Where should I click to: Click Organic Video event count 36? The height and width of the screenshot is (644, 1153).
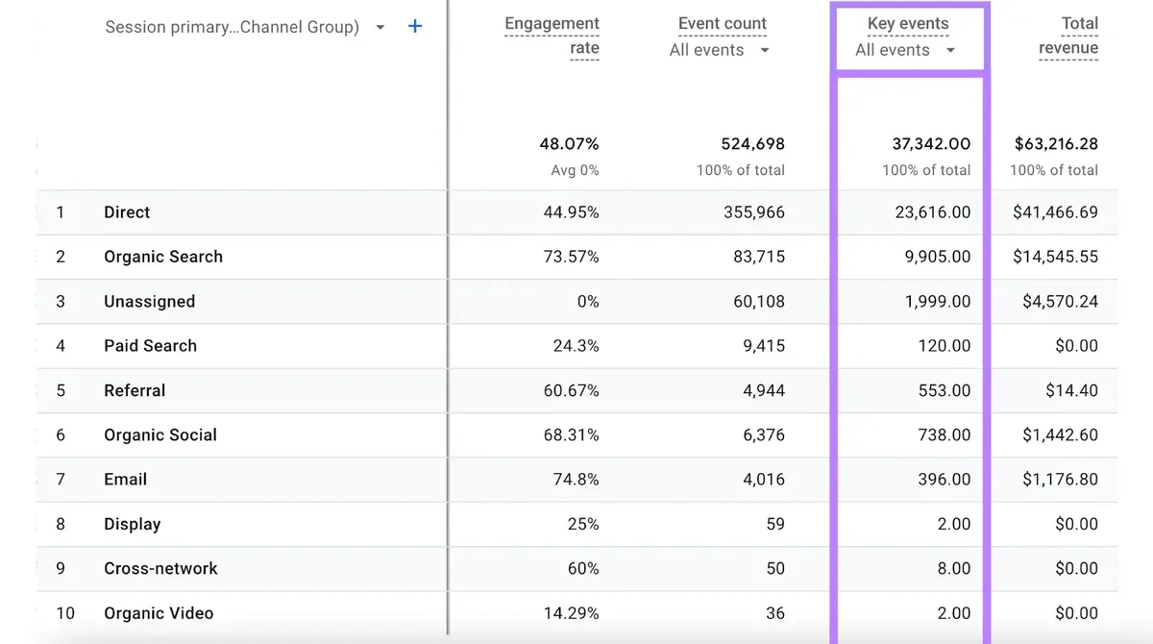pyautogui.click(x=775, y=613)
